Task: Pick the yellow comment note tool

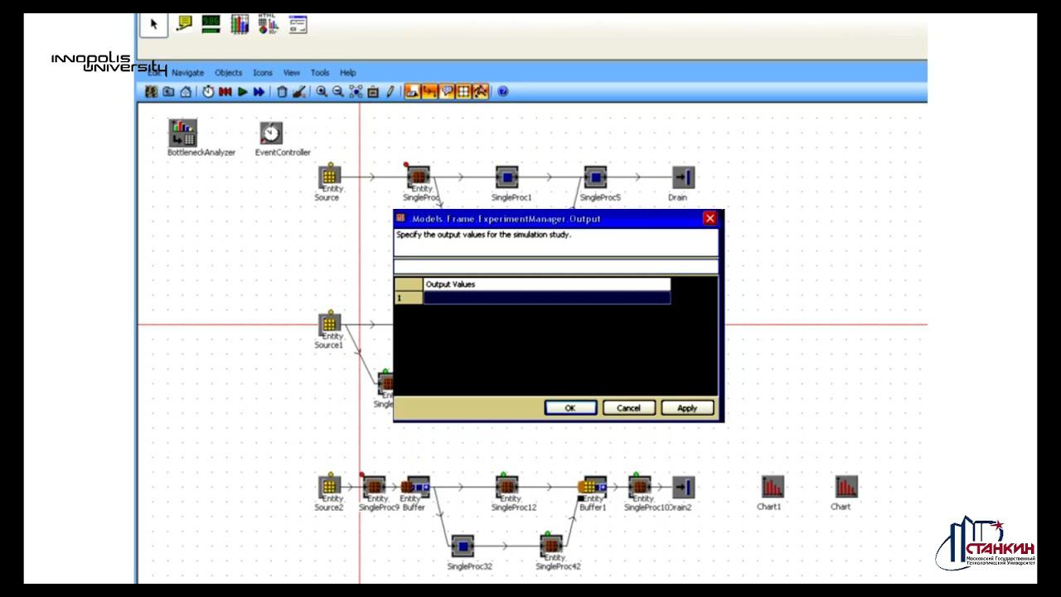Action: coord(185,24)
